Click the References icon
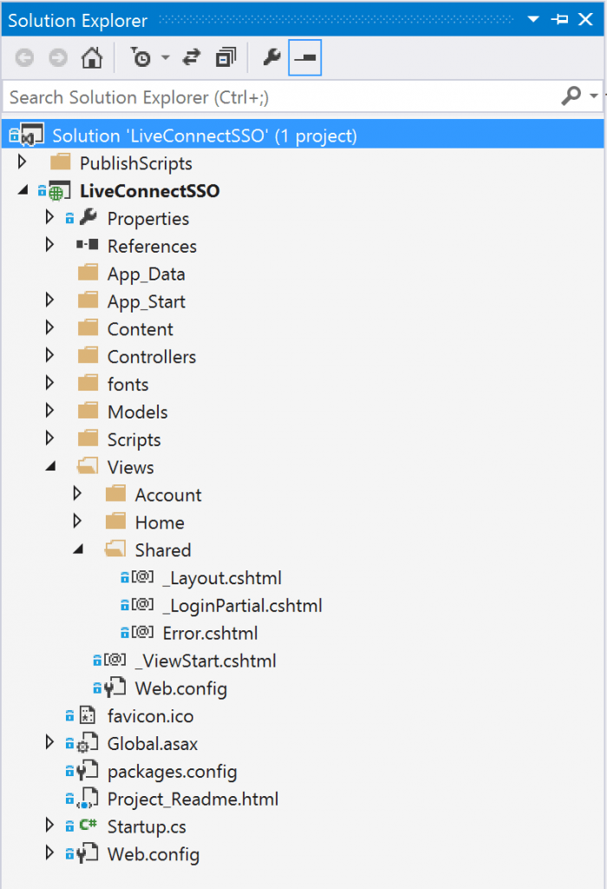This screenshot has height=889, width=607. click(88, 245)
